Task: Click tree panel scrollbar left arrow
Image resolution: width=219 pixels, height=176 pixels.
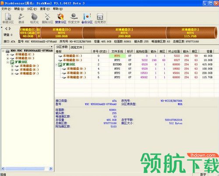Action: [x=3, y=169]
